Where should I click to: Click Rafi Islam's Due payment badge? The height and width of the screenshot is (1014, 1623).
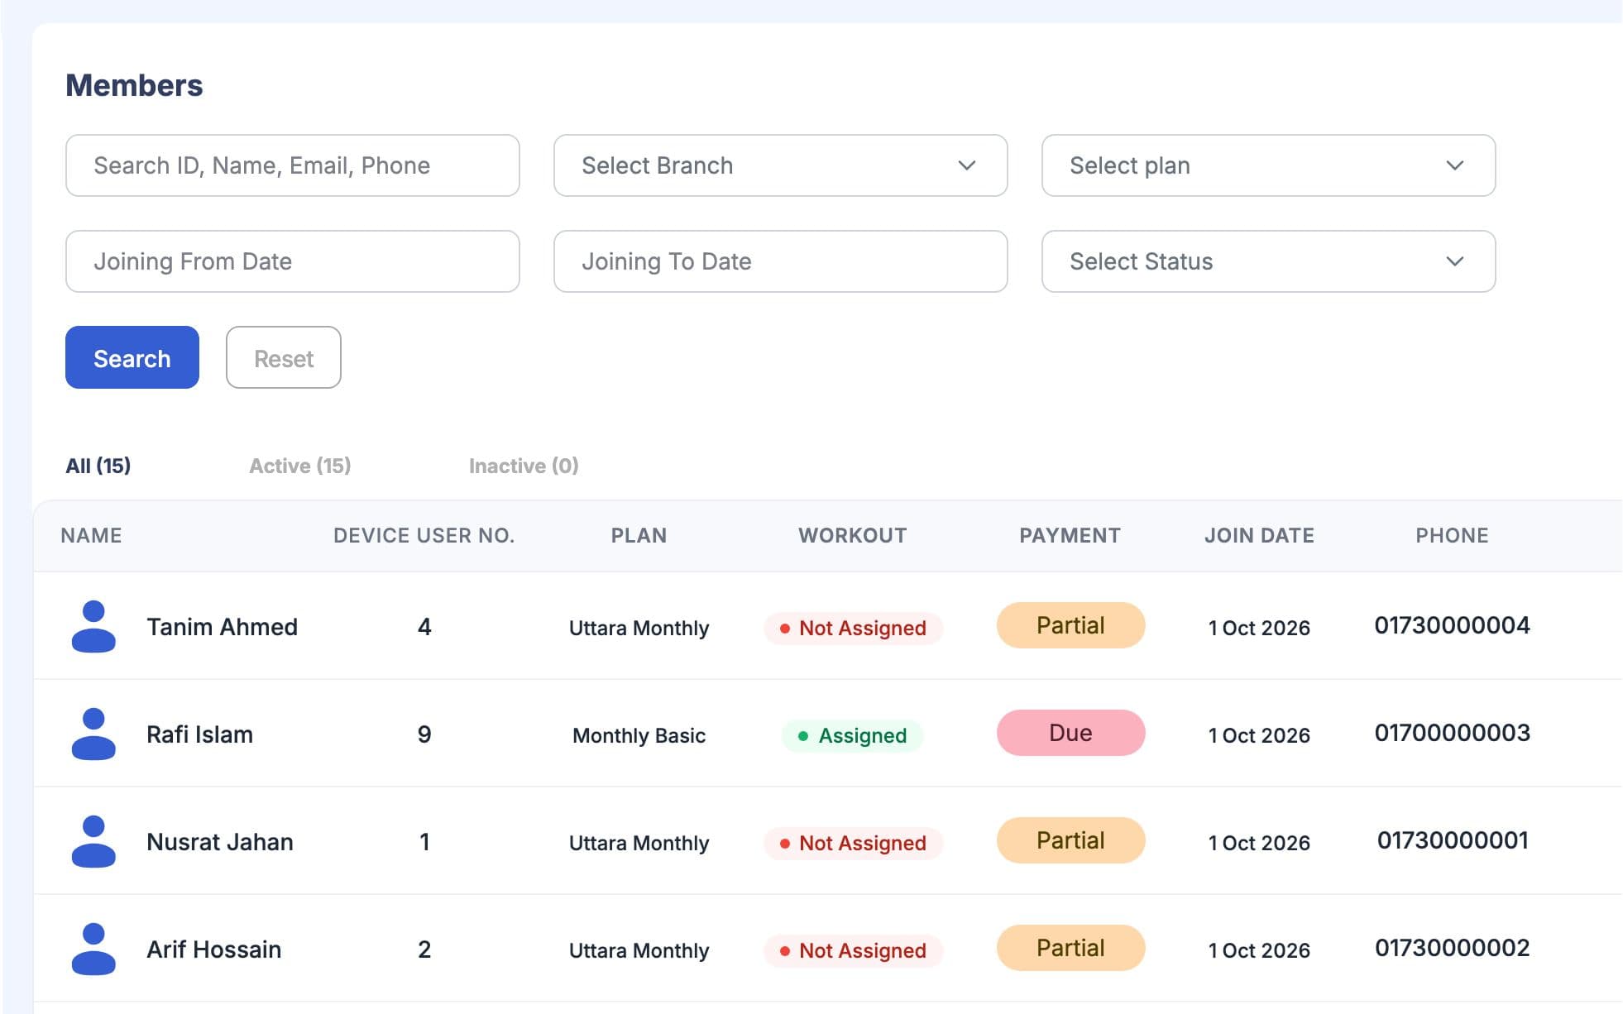pyautogui.click(x=1070, y=733)
